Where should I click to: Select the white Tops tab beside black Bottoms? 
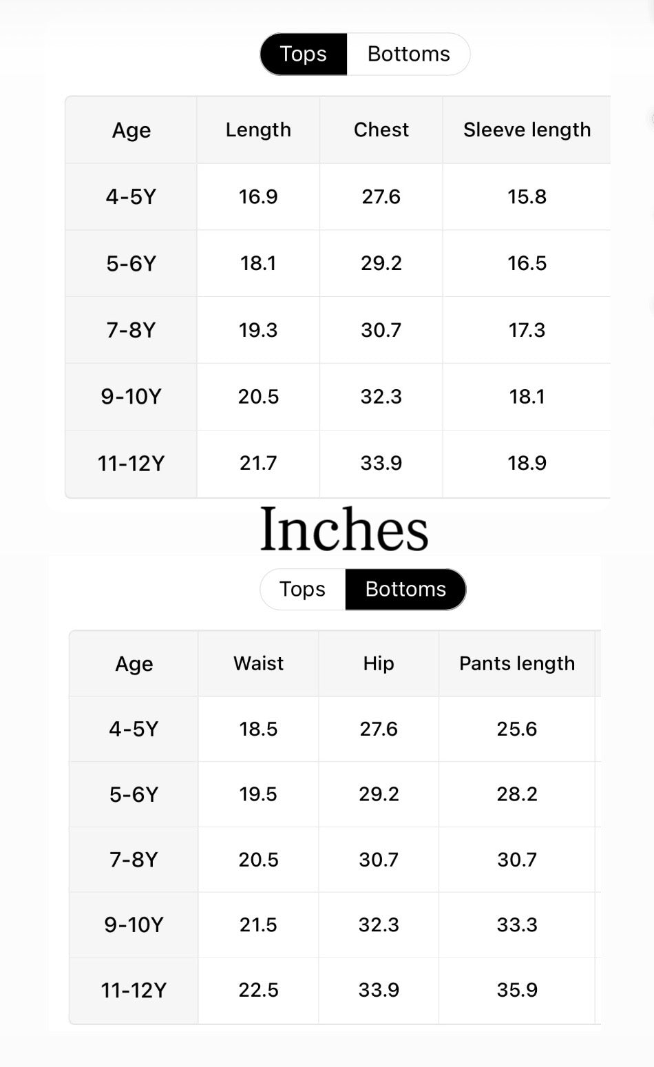click(302, 589)
